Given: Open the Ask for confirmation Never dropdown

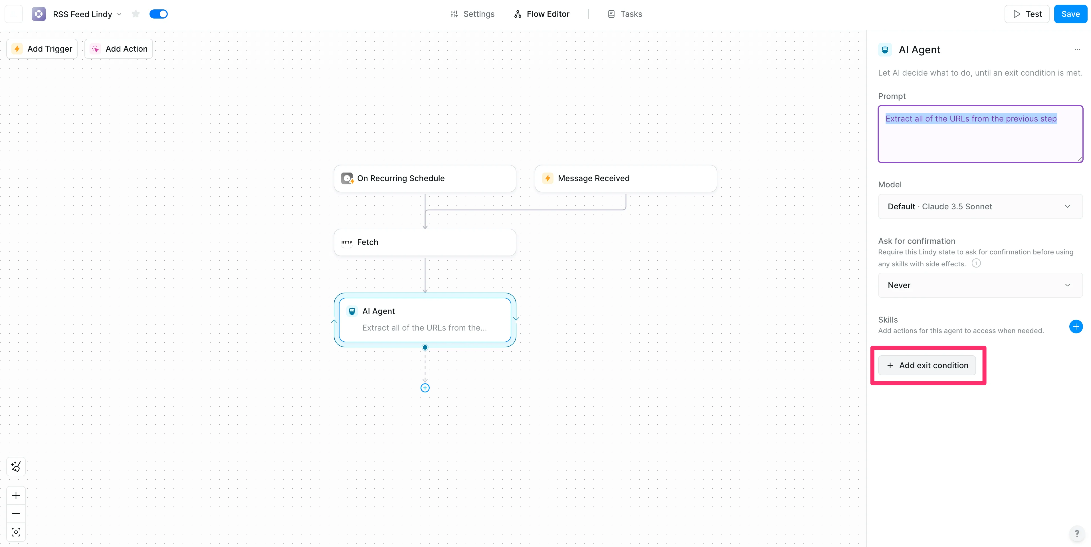Looking at the screenshot, I should [980, 285].
